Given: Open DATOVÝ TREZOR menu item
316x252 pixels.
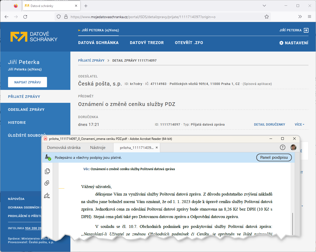Looking at the screenshot, I should coord(147,43).
